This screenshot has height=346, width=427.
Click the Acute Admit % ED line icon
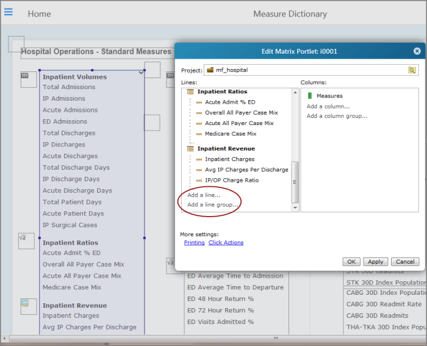(199, 103)
